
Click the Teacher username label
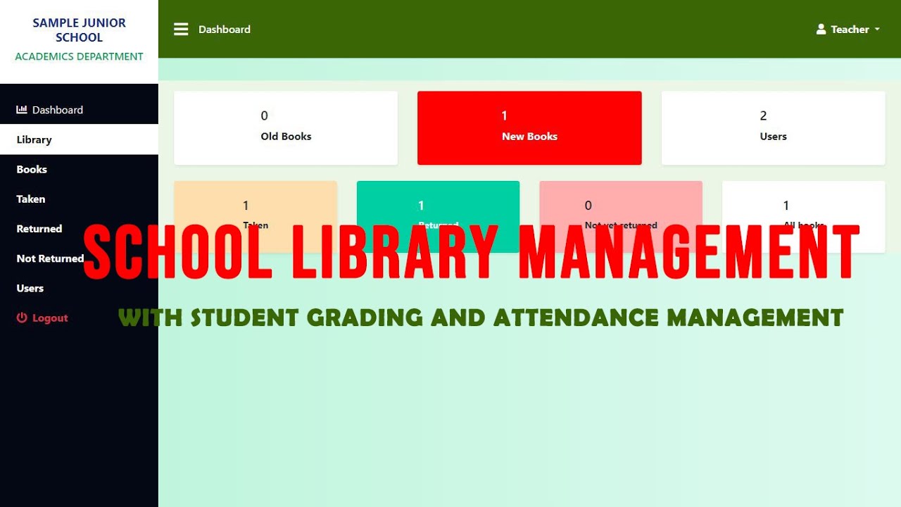point(850,30)
